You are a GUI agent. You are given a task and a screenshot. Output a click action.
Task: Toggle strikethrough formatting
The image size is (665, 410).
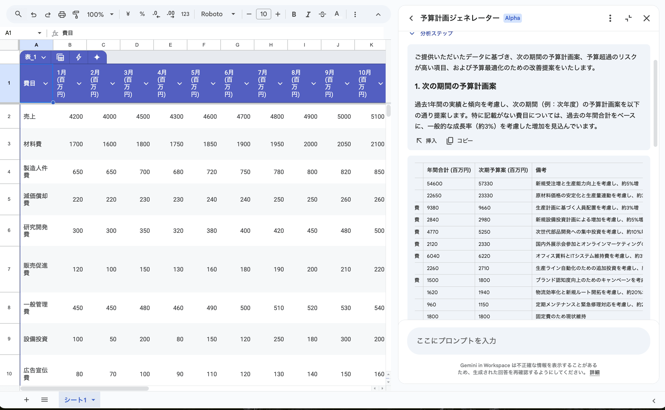click(x=322, y=14)
